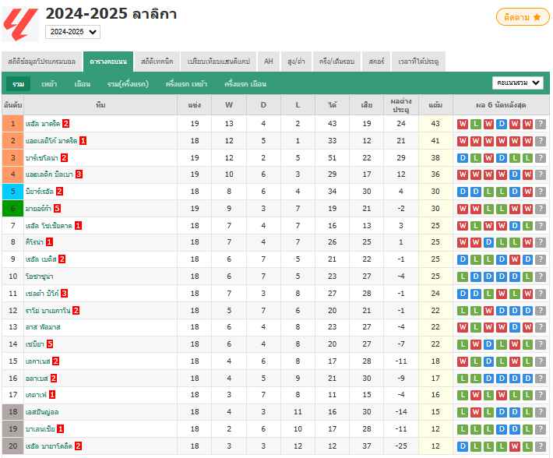Open the Osasuna team link in rank 10

39,277
